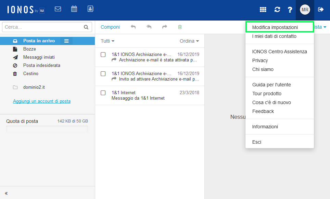Click the delete trash icon in toolbar
This screenshot has width=330, height=199.
point(180,27)
